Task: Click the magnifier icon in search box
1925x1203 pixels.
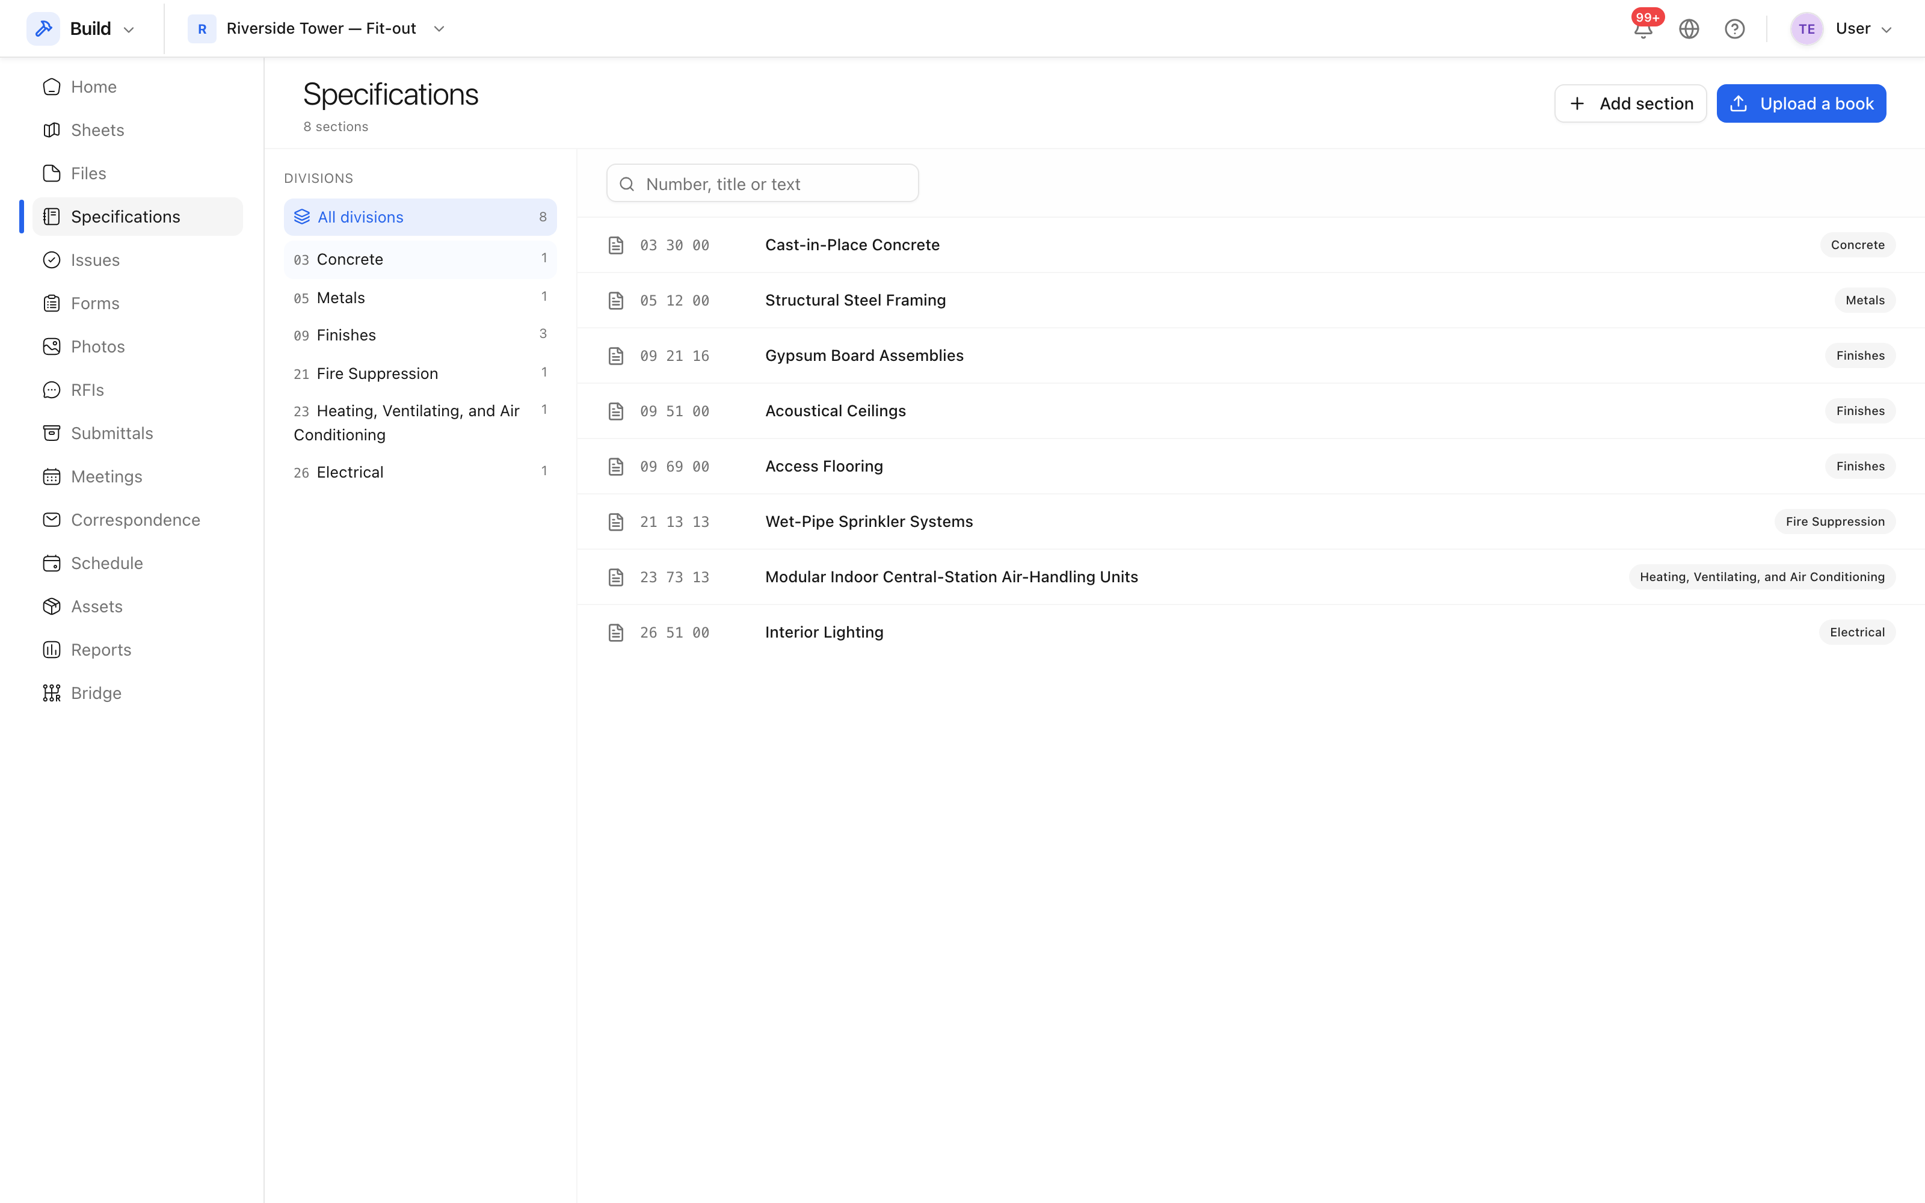Action: click(627, 184)
